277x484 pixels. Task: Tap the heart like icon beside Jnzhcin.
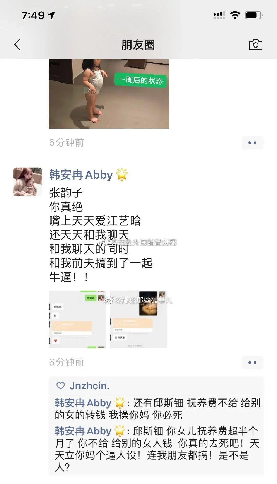coord(61,386)
